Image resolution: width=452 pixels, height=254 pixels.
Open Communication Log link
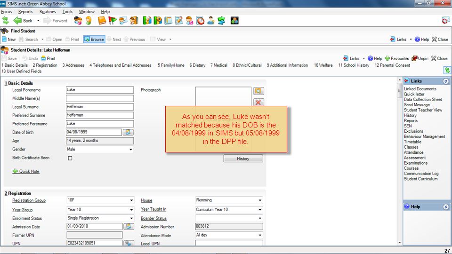pyautogui.click(x=421, y=174)
